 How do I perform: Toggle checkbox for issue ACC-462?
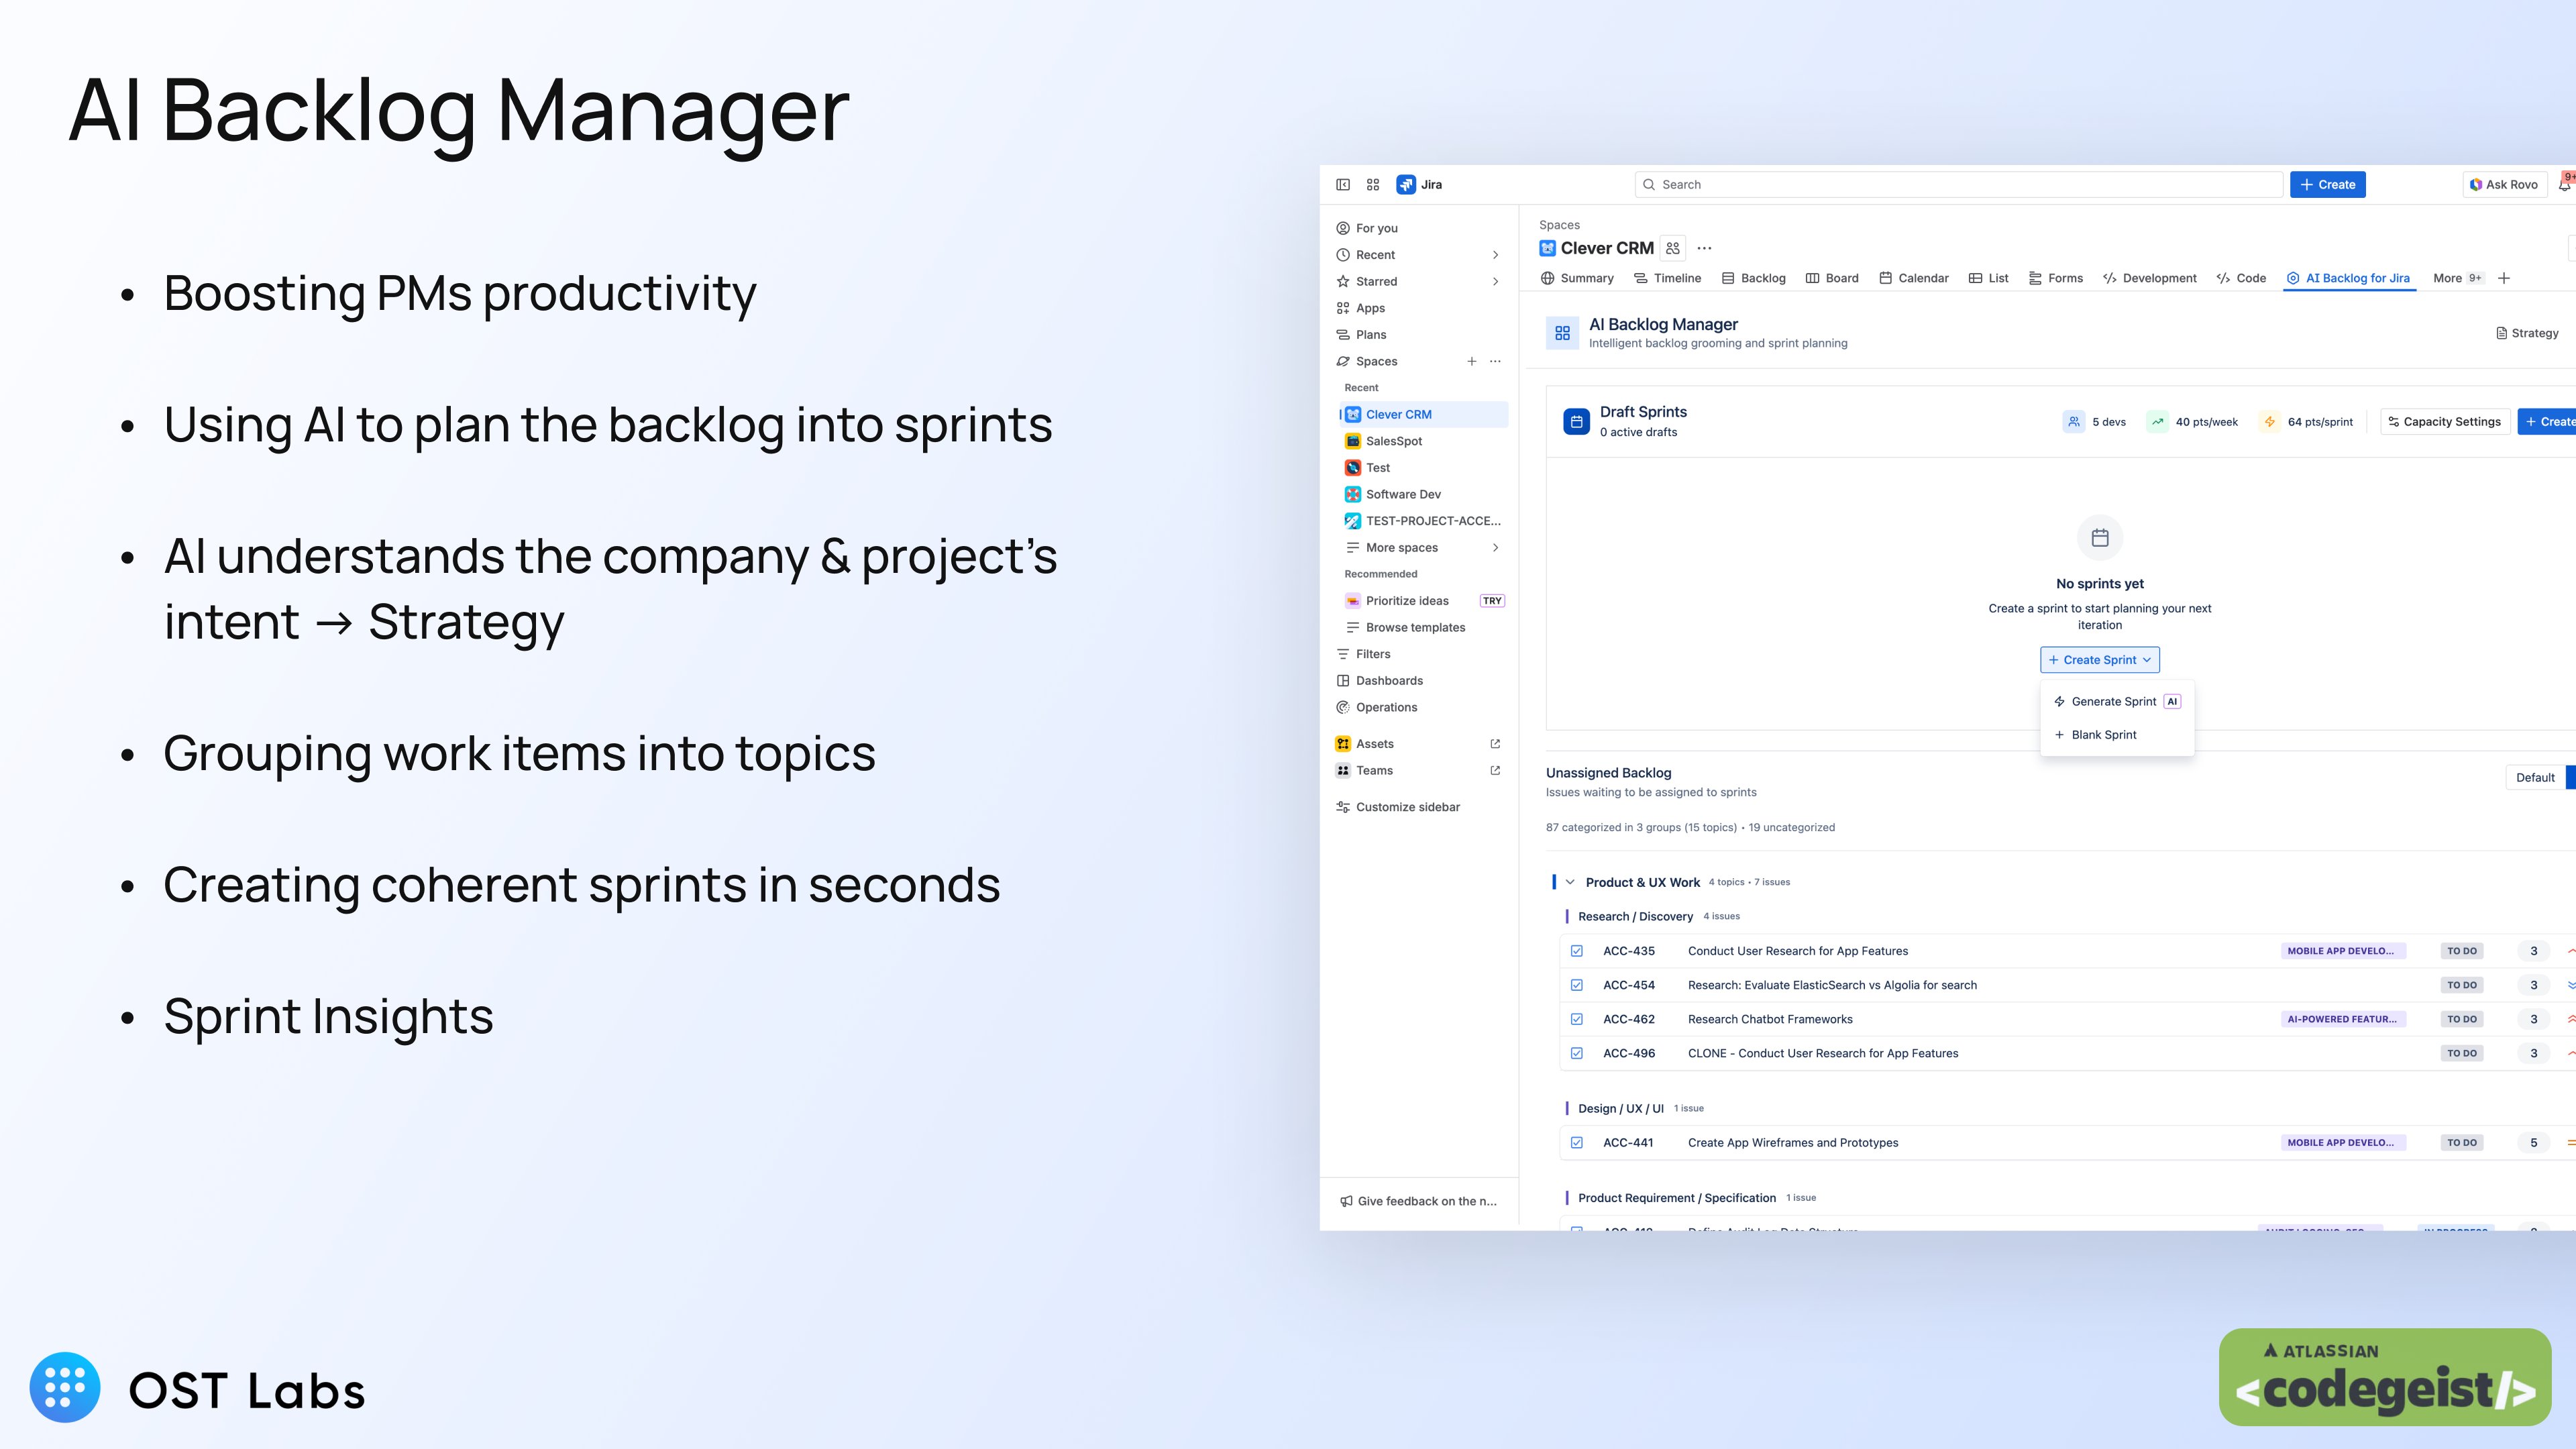[x=1577, y=1019]
